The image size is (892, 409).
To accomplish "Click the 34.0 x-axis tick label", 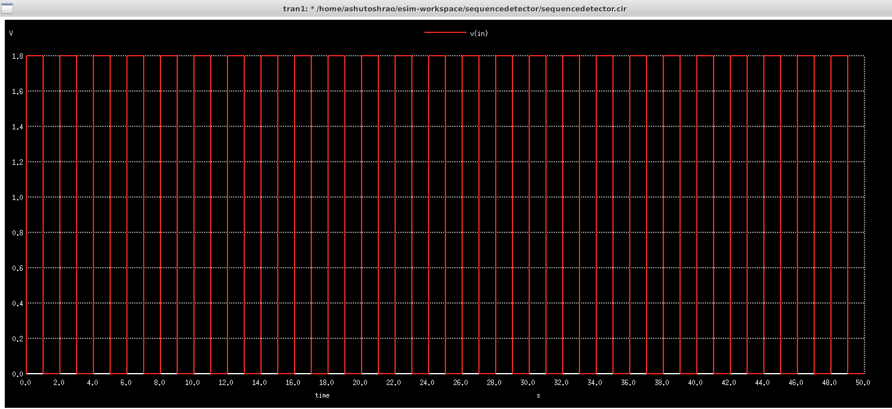I will pos(594,382).
